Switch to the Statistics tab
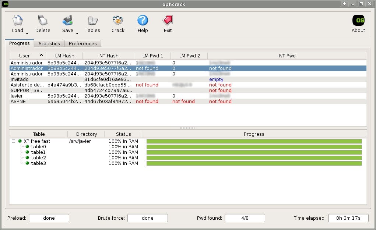Viewport: 376px width, 230px height. [x=49, y=43]
